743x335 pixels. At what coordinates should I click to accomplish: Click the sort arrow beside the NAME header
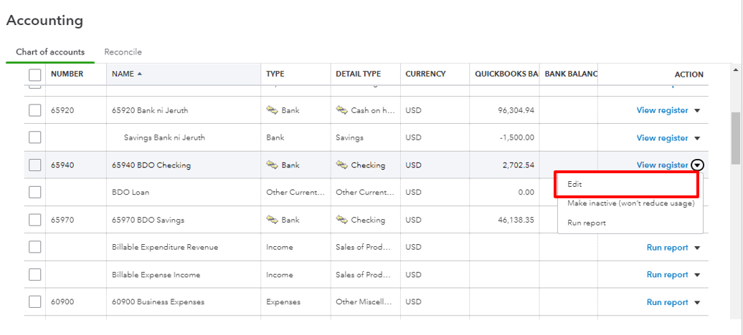[140, 74]
